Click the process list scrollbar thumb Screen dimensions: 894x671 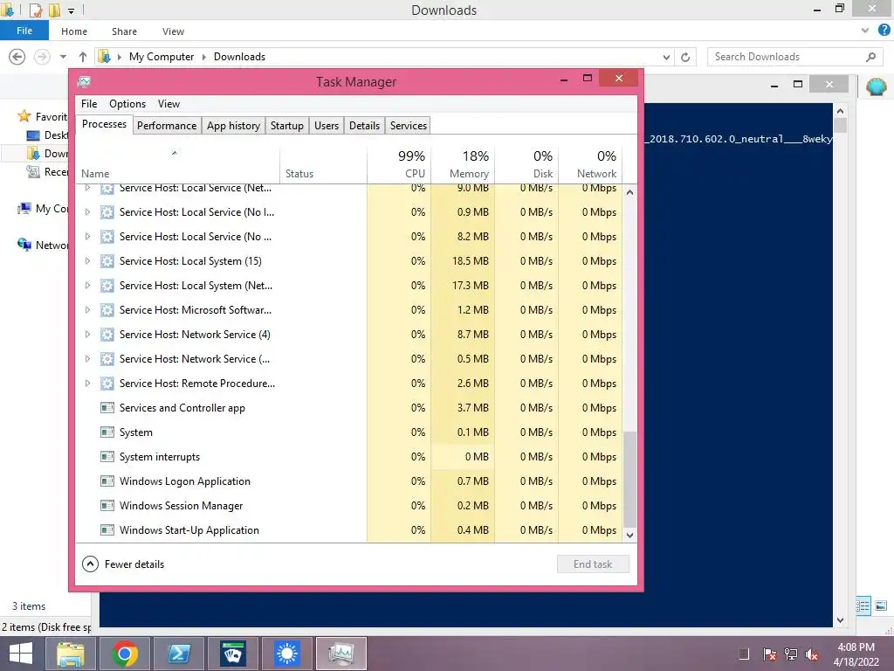(x=629, y=480)
